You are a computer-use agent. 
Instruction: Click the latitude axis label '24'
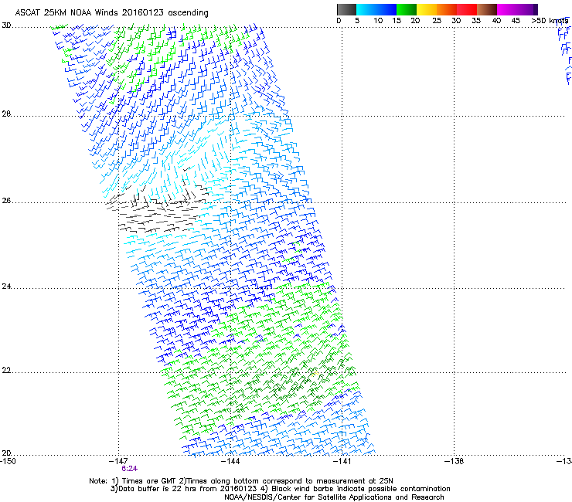tap(6, 287)
